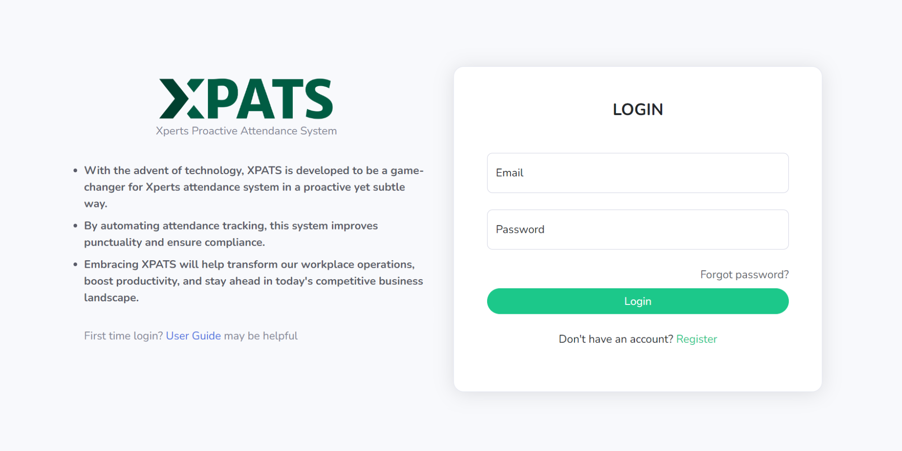The height and width of the screenshot is (451, 902).
Task: Click the "may be helpful" text
Action: point(261,336)
